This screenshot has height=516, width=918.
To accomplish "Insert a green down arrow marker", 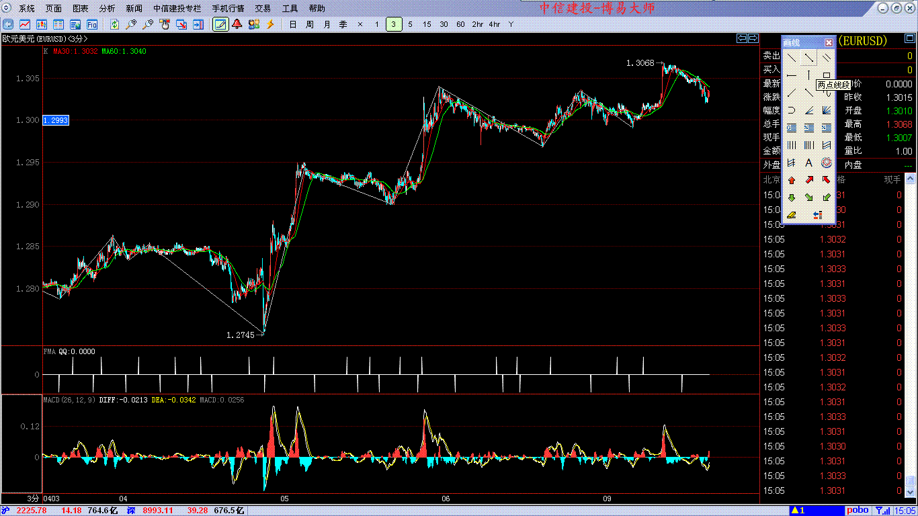I will click(792, 198).
